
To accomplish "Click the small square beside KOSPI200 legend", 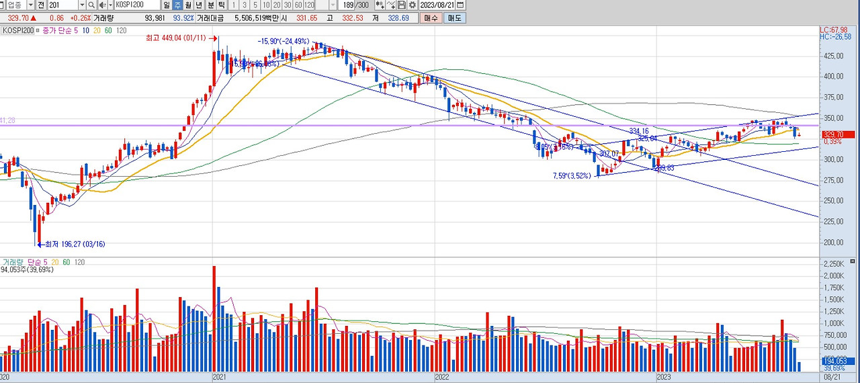I will 38,30.
